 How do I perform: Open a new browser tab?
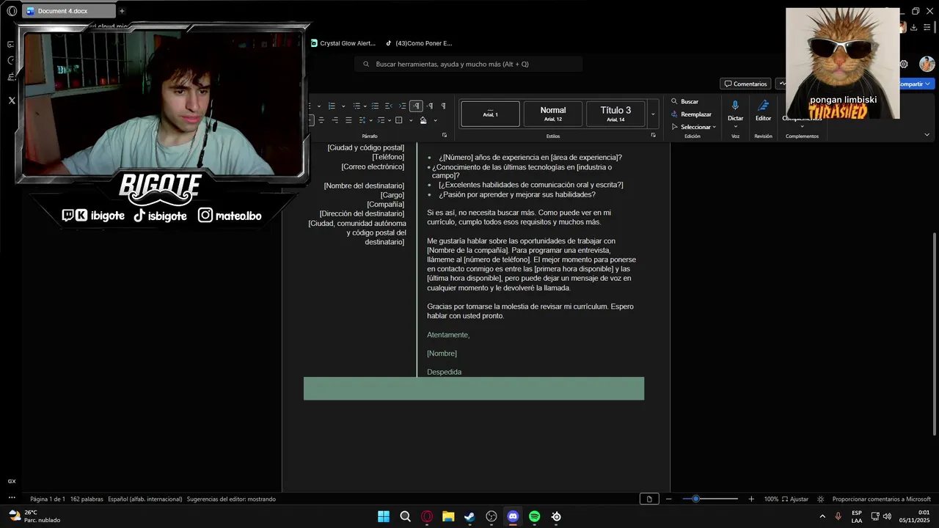122,11
